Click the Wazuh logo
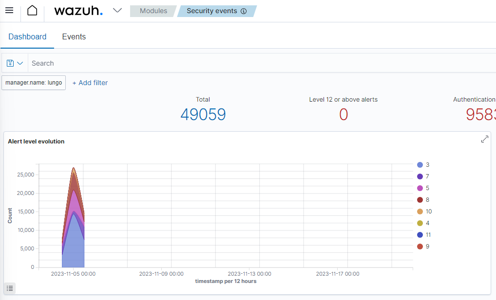Image resolution: width=496 pixels, height=300 pixels. click(x=78, y=10)
